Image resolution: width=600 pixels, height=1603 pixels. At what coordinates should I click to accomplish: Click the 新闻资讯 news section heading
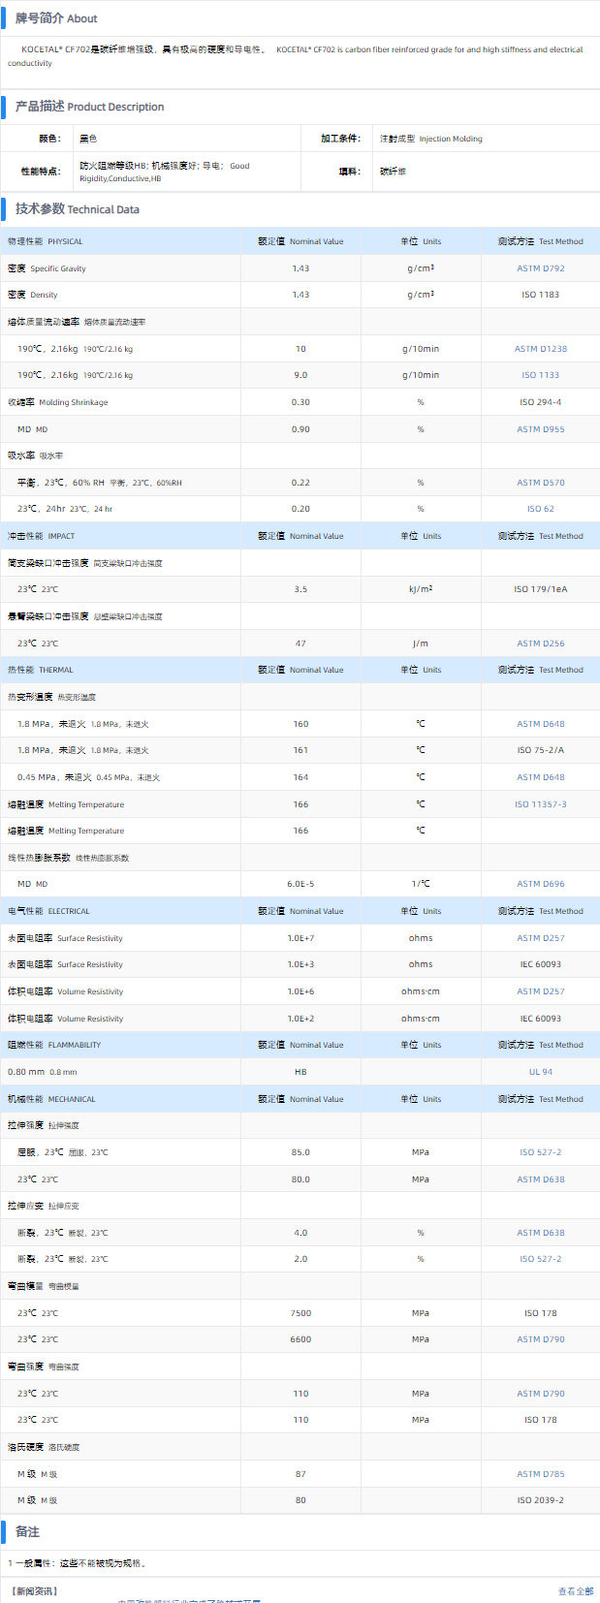click(x=34, y=1591)
